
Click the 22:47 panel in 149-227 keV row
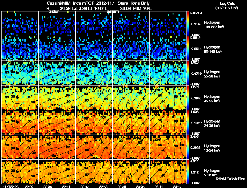coord(85,24)
